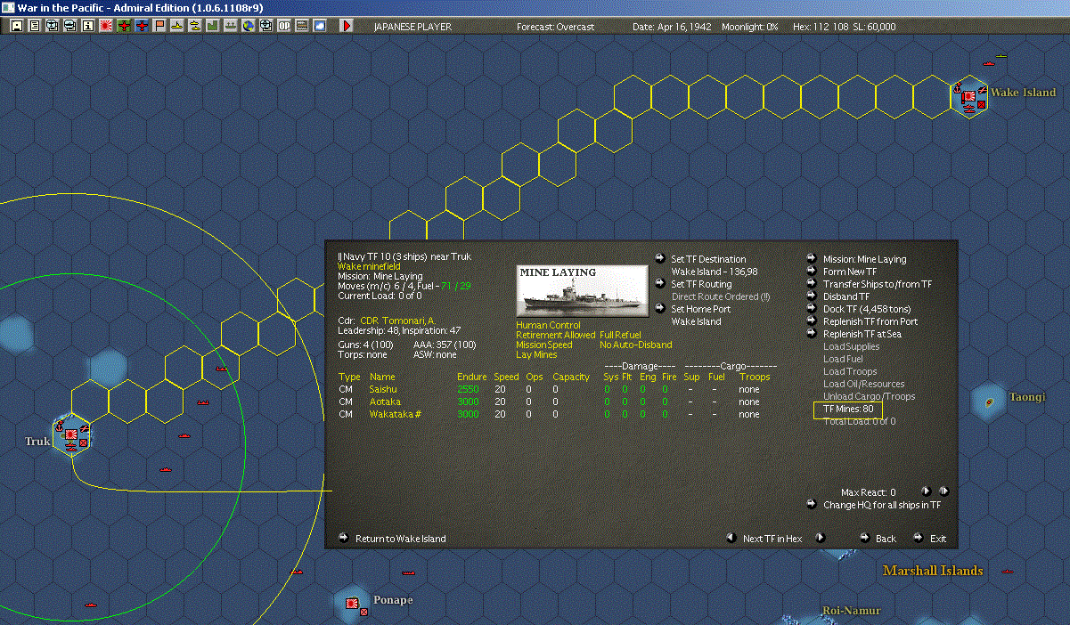Select ship Wakataka in the list

(395, 414)
